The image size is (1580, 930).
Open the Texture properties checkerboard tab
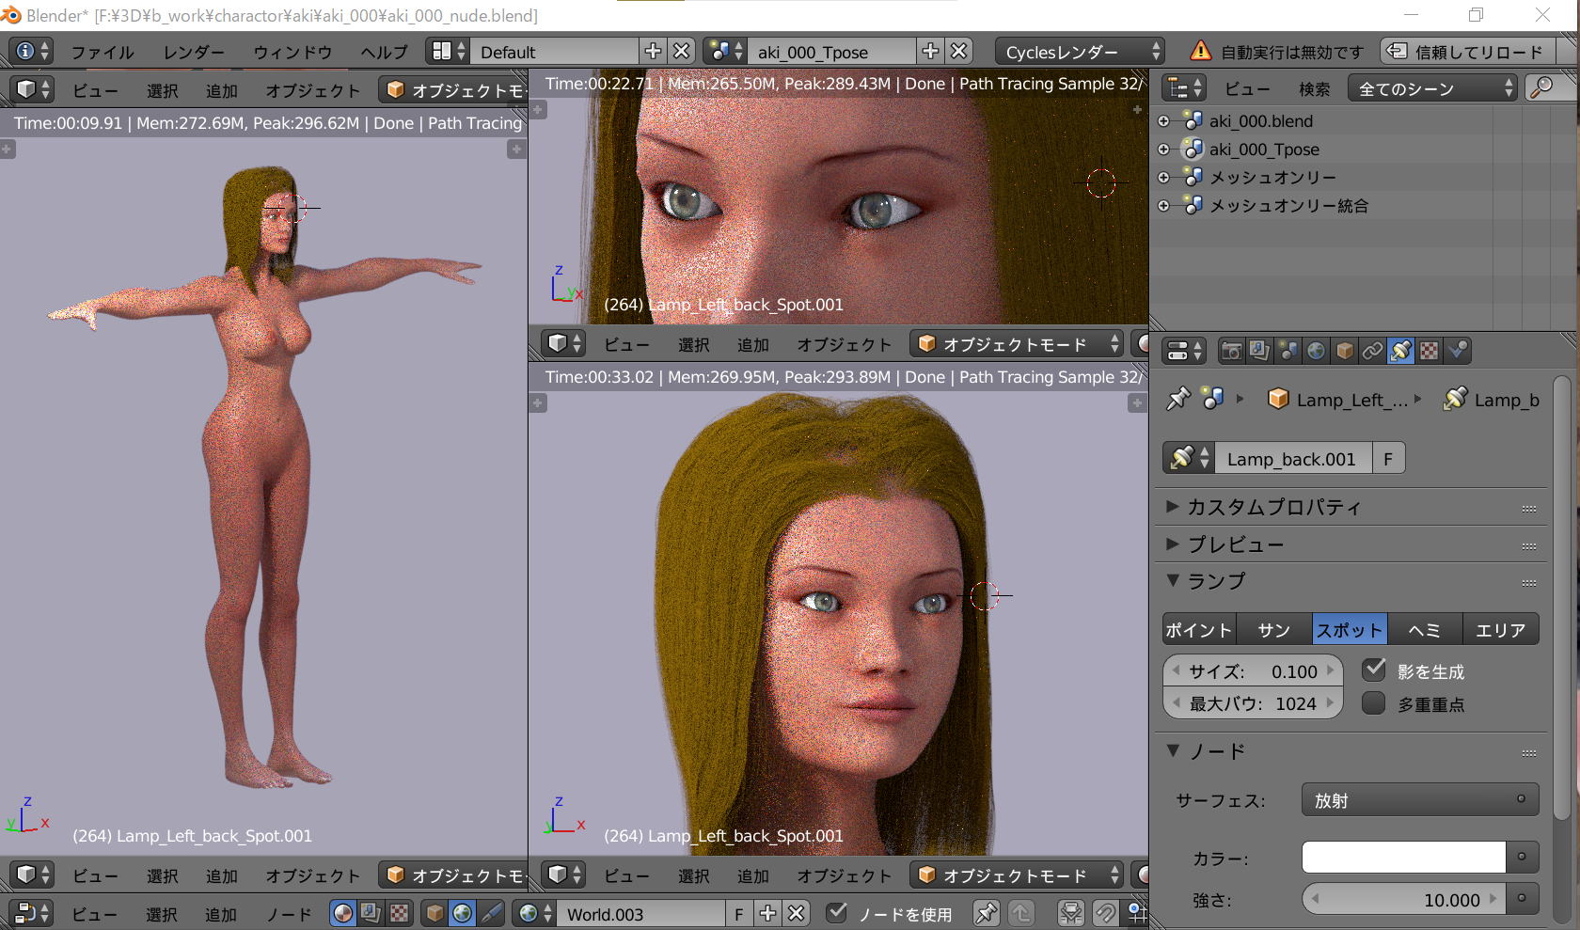click(1429, 351)
